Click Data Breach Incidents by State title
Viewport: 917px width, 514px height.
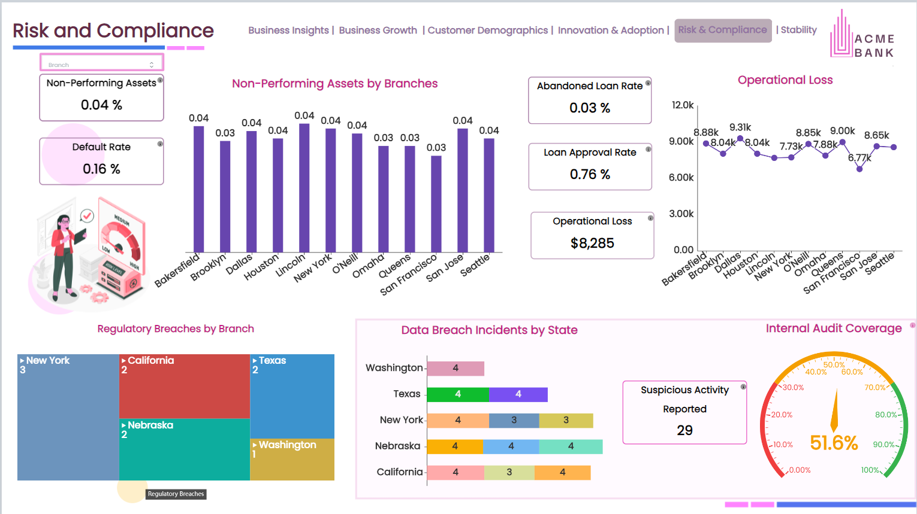click(489, 330)
